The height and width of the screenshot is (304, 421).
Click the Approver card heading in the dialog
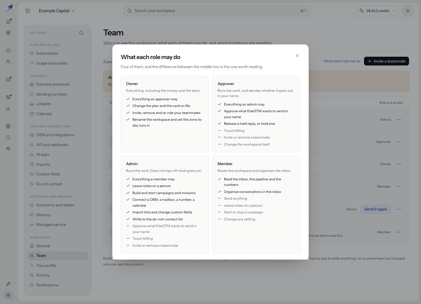(226, 84)
